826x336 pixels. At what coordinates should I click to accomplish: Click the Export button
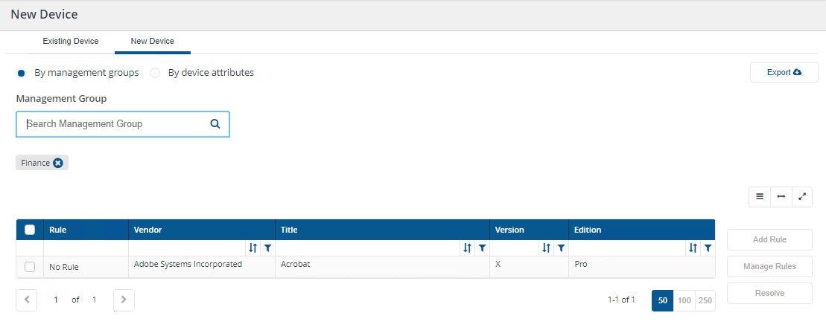tap(784, 72)
